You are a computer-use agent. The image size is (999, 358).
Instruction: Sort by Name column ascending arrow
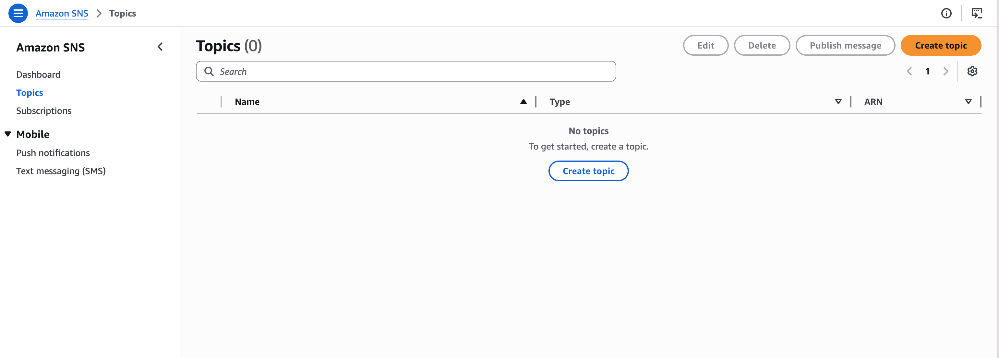523,102
